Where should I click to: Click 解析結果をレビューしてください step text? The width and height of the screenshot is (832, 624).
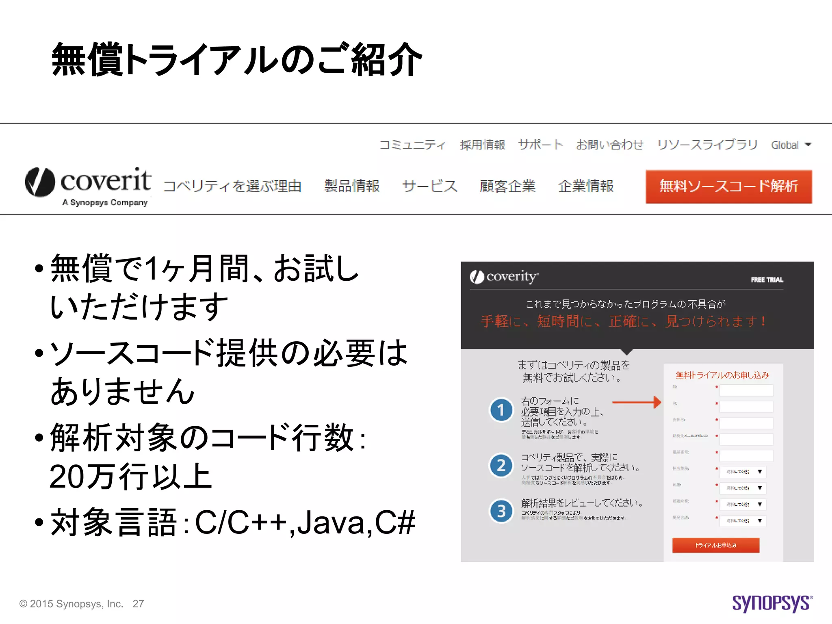point(582,503)
